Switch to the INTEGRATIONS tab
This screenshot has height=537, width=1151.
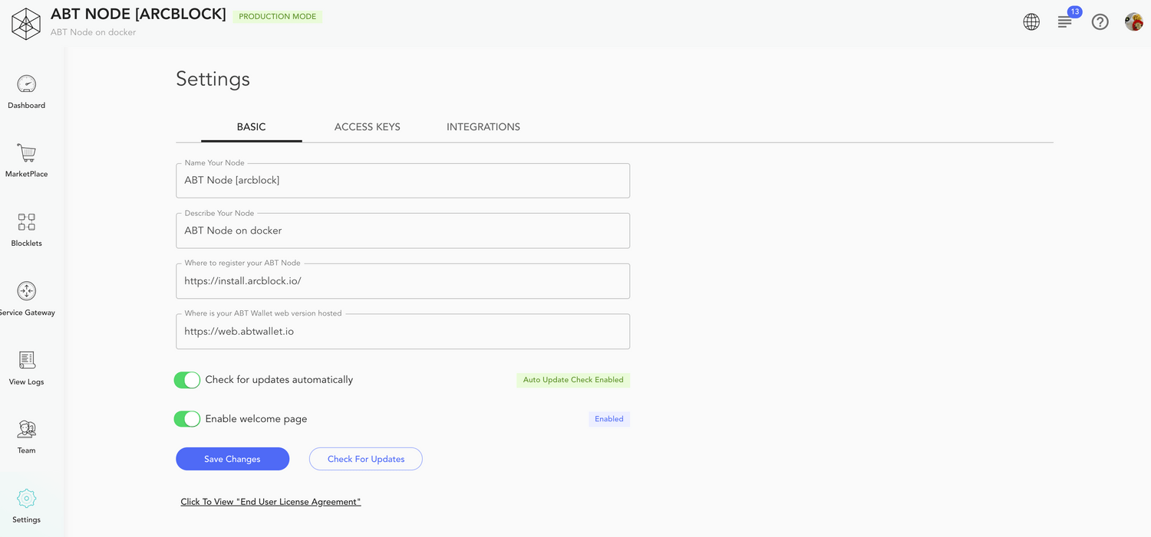483,127
